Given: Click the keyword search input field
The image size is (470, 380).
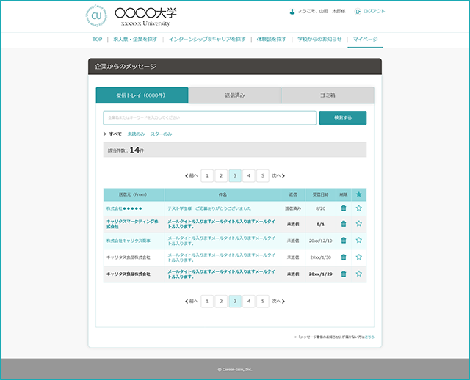Looking at the screenshot, I should point(209,117).
